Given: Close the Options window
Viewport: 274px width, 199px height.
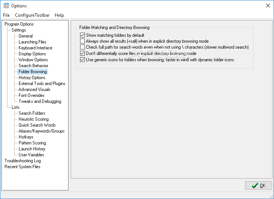Looking at the screenshot, I should [x=268, y=6].
